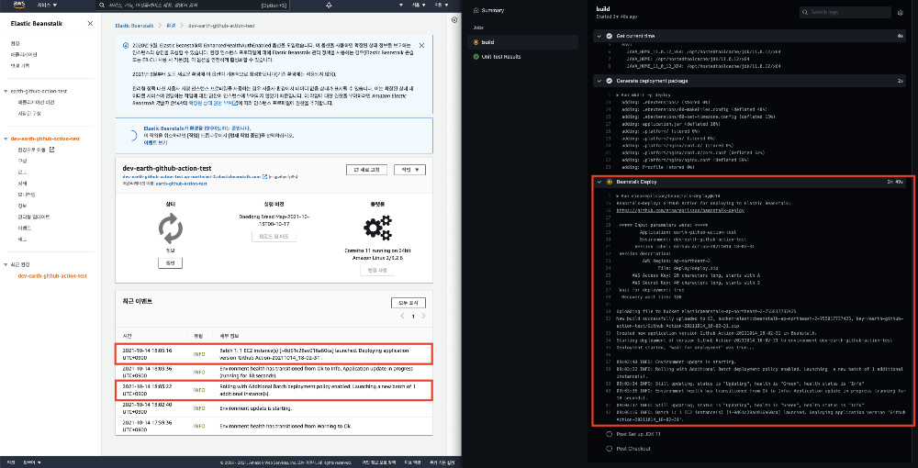Click the AWS logo in the console header
This screenshot has height=468, width=918.
19,4
